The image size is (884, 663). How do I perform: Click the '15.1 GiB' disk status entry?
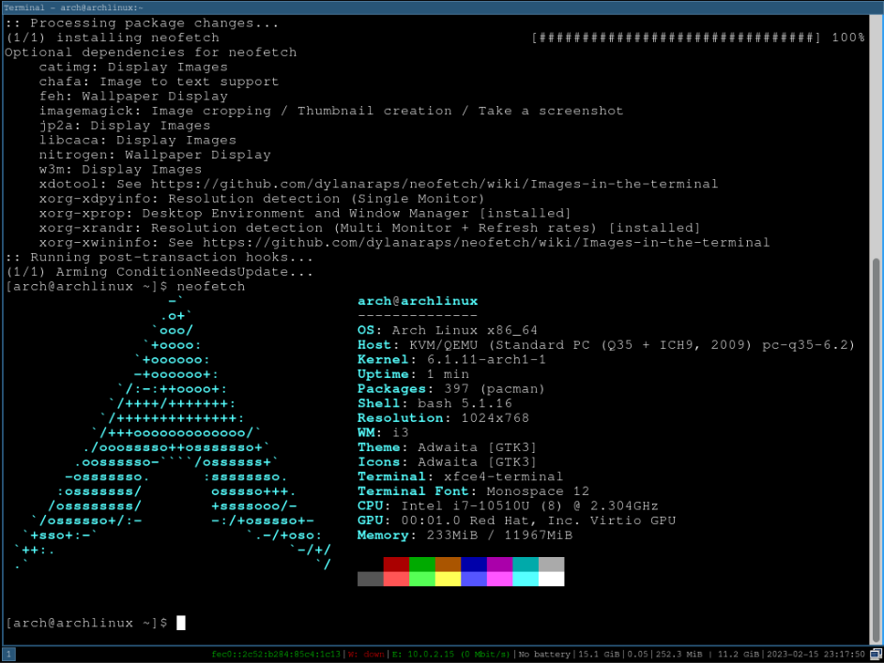[x=599, y=654]
